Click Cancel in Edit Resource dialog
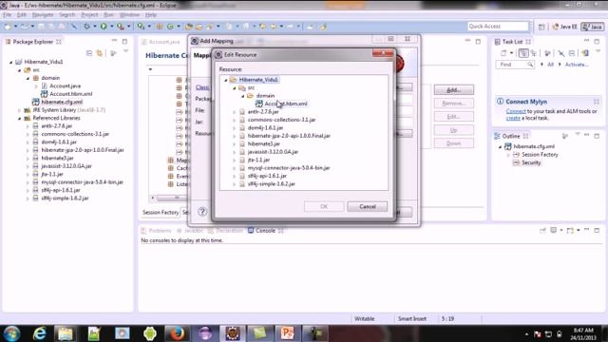Screen dimensions: 608x342 pos(368,206)
